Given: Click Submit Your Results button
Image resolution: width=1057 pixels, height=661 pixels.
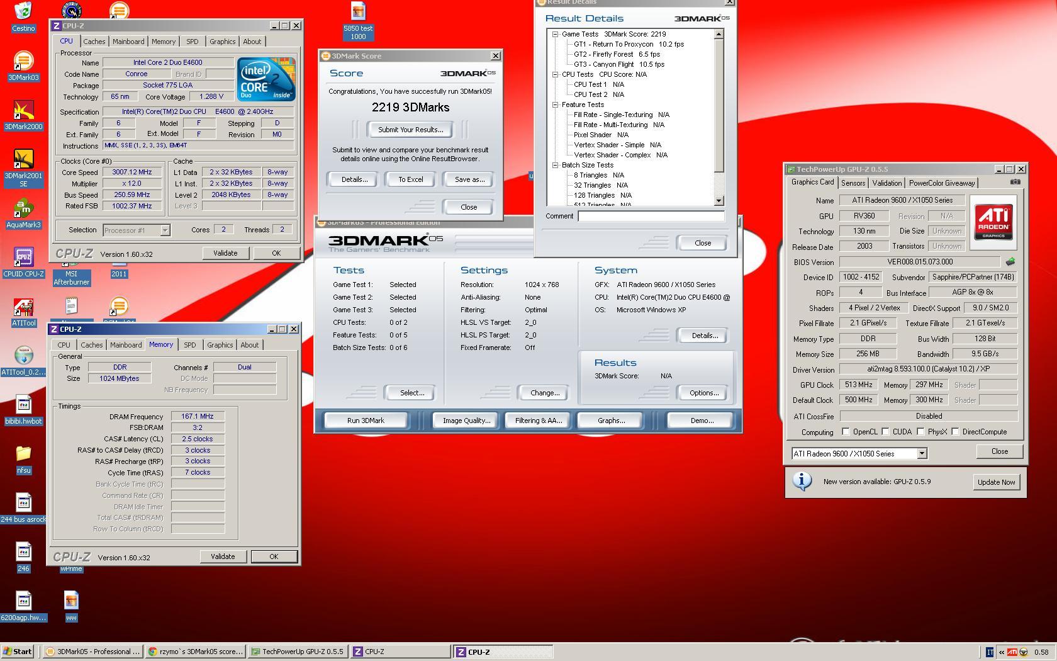Looking at the screenshot, I should click(x=410, y=130).
